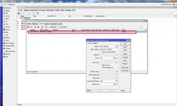Open PPP from the sidebar
Viewport: 177px width, 106px height.
coord(7,13)
